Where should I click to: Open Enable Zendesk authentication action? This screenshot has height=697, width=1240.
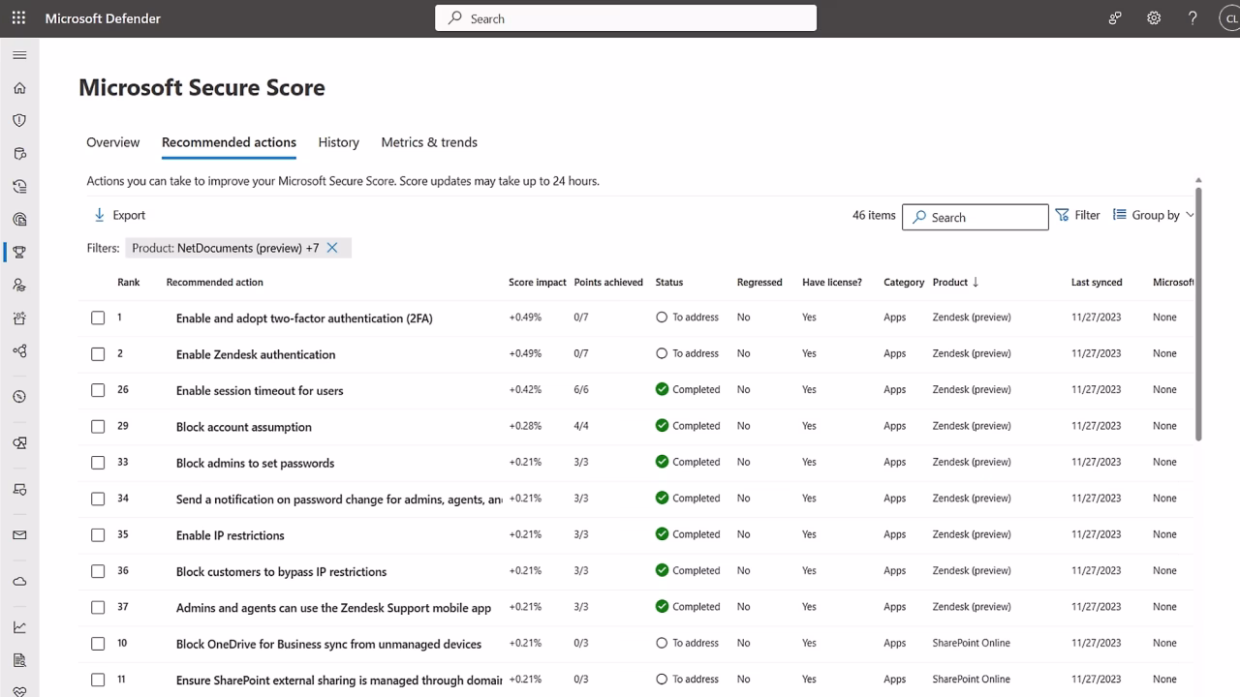click(256, 354)
